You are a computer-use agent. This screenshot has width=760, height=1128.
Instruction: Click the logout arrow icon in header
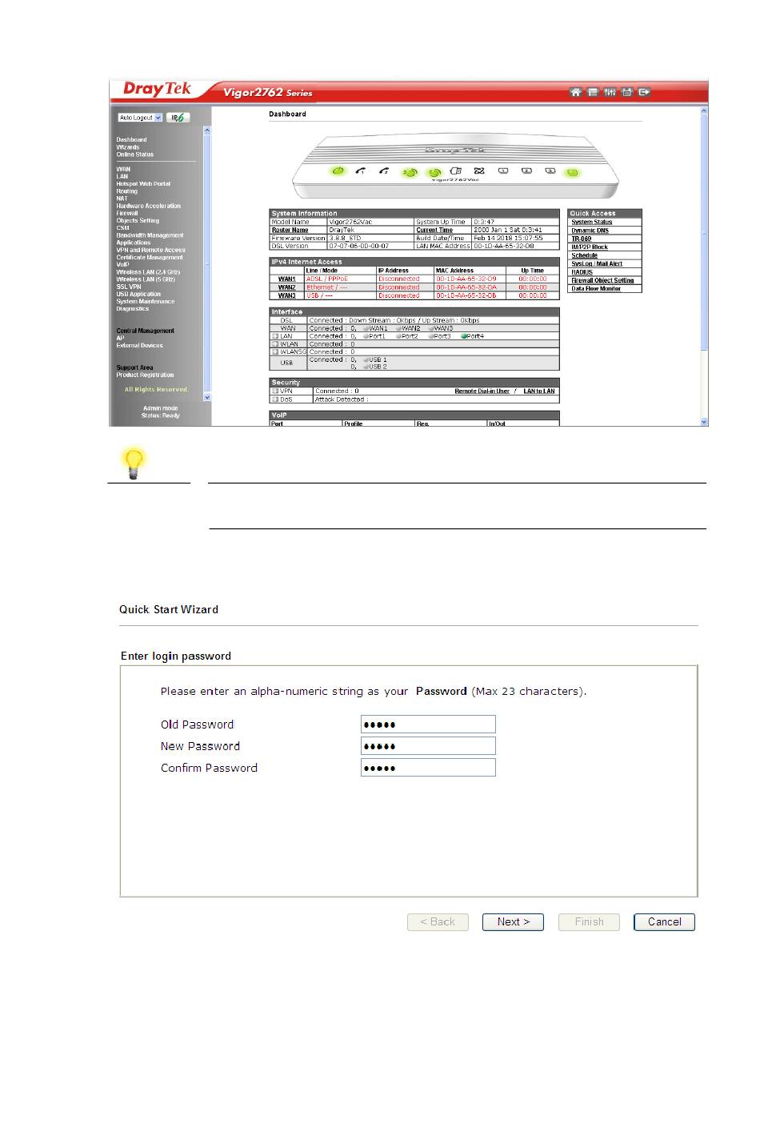[x=644, y=92]
